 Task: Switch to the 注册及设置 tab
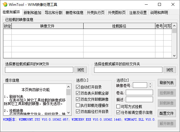point(138,13)
